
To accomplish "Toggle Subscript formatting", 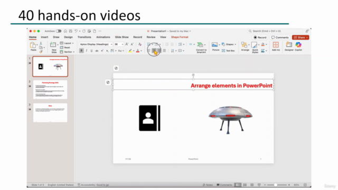I will coord(107,51).
